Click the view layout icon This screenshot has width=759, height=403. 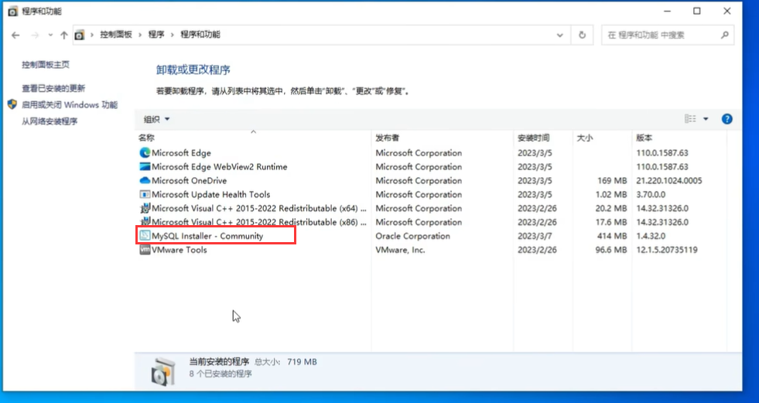pos(690,119)
